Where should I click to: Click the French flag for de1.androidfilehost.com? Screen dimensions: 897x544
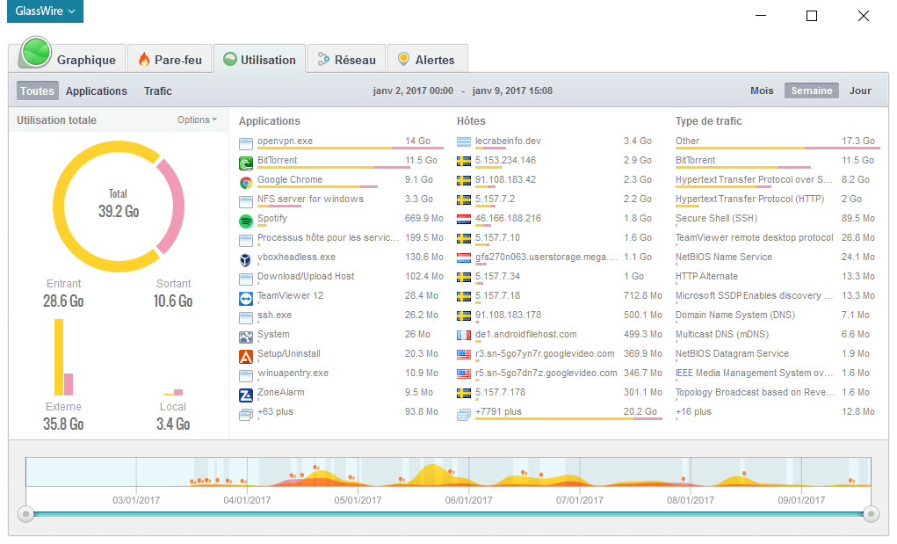click(x=464, y=335)
